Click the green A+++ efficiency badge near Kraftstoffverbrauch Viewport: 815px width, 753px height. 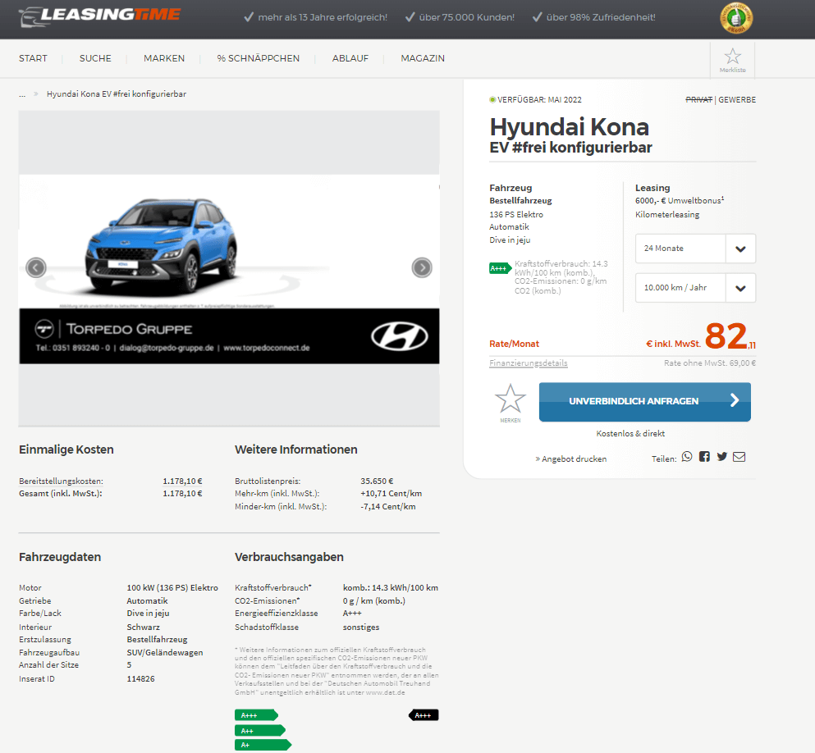[500, 268]
